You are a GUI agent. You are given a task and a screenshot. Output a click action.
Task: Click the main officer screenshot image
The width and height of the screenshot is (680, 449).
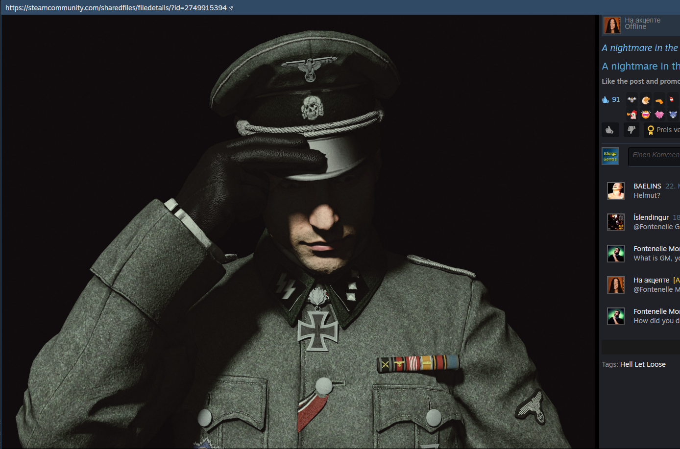coord(299,231)
